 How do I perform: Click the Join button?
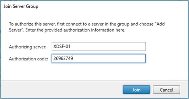[x=136, y=90]
